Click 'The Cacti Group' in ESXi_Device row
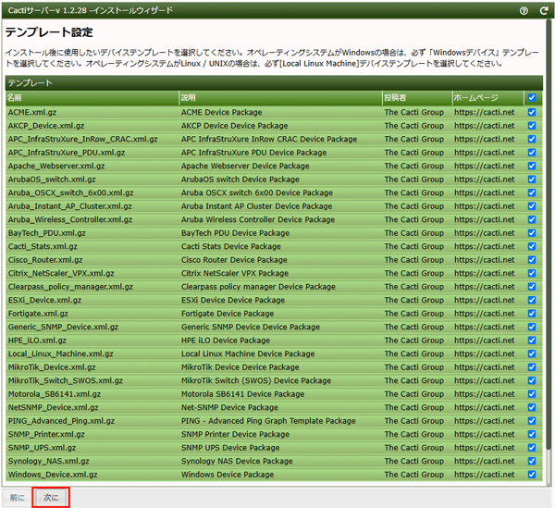555x508 pixels. click(x=414, y=300)
